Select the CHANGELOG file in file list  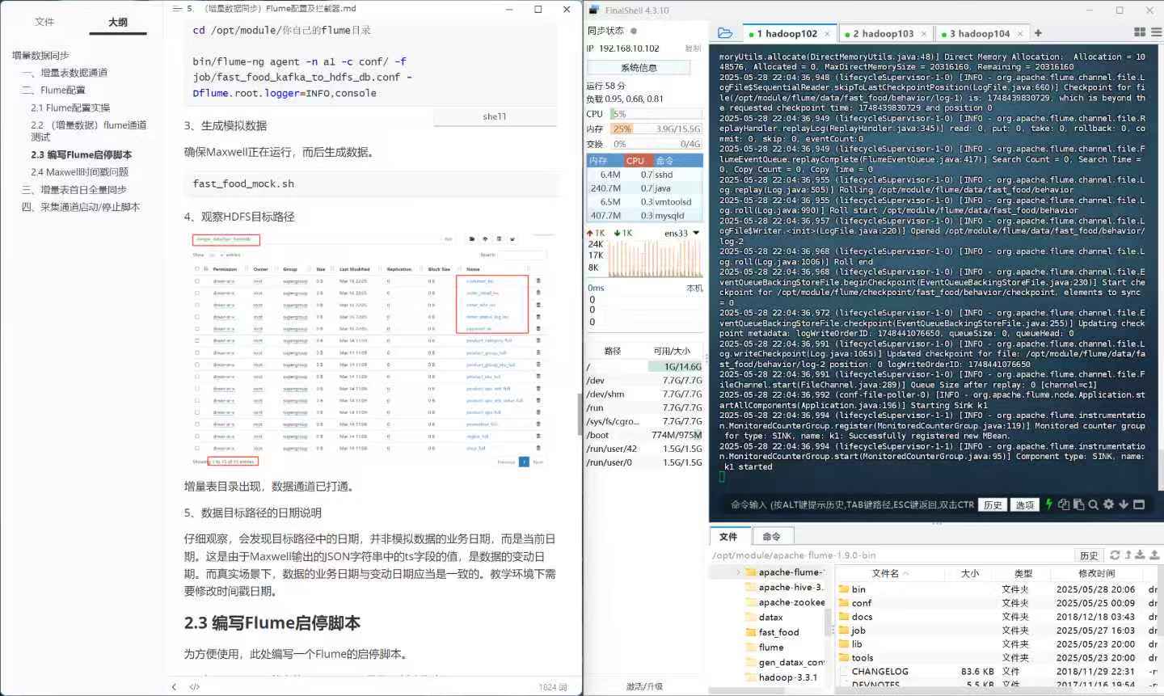pyautogui.click(x=880, y=672)
